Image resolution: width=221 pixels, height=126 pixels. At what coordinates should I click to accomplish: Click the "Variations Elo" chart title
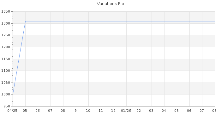click(x=110, y=4)
